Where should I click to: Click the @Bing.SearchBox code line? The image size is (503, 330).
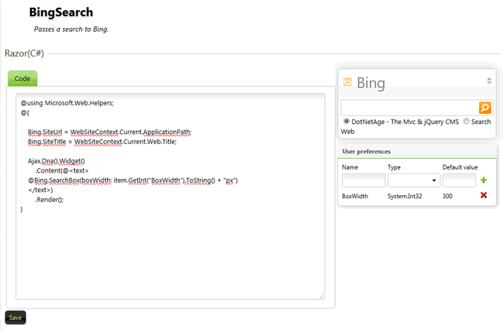(133, 180)
